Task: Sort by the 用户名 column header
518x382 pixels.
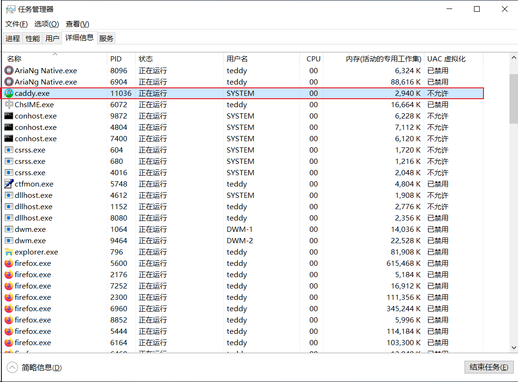Action: pos(262,59)
